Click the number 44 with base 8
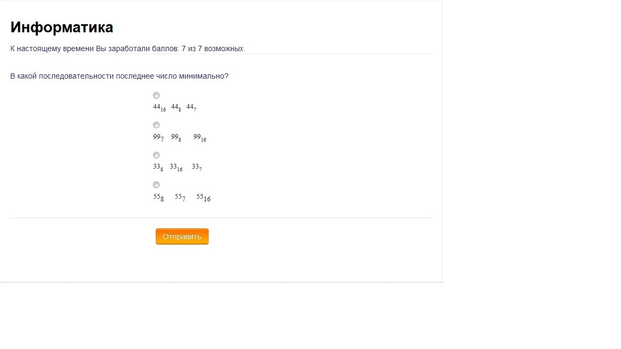 pos(176,108)
